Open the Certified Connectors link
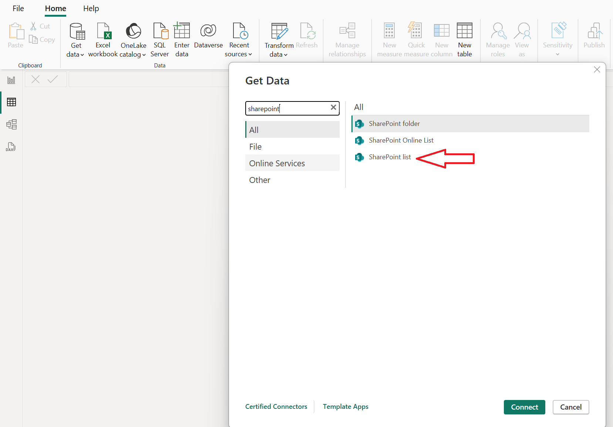The image size is (613, 427). 276,407
